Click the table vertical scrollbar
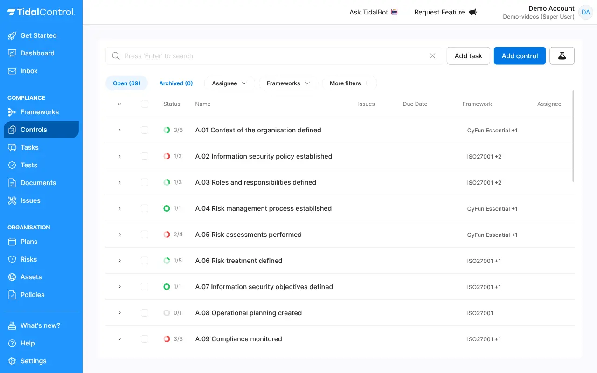The image size is (597, 373). [573, 136]
